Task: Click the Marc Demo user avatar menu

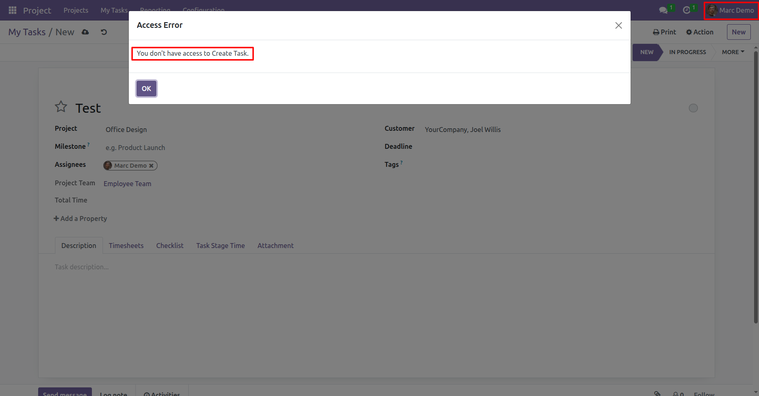Action: pyautogui.click(x=731, y=10)
